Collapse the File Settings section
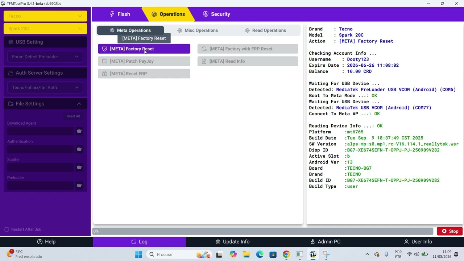Image resolution: width=464 pixels, height=261 pixels. coord(79,104)
